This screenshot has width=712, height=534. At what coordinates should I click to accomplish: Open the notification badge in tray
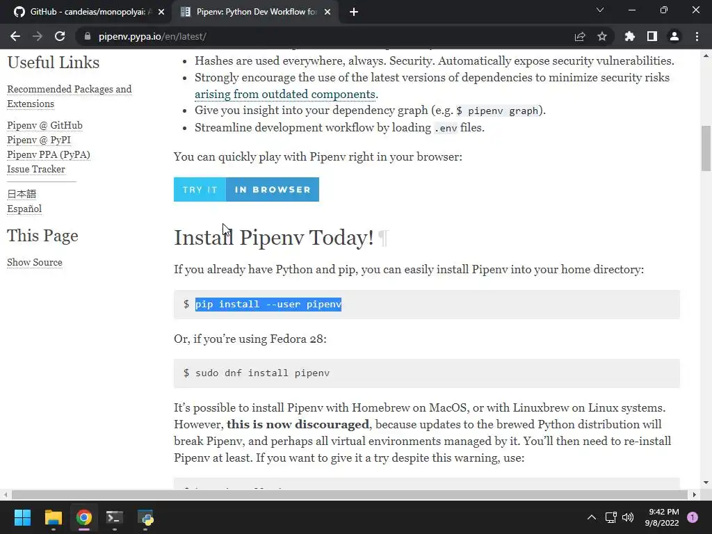tap(693, 517)
